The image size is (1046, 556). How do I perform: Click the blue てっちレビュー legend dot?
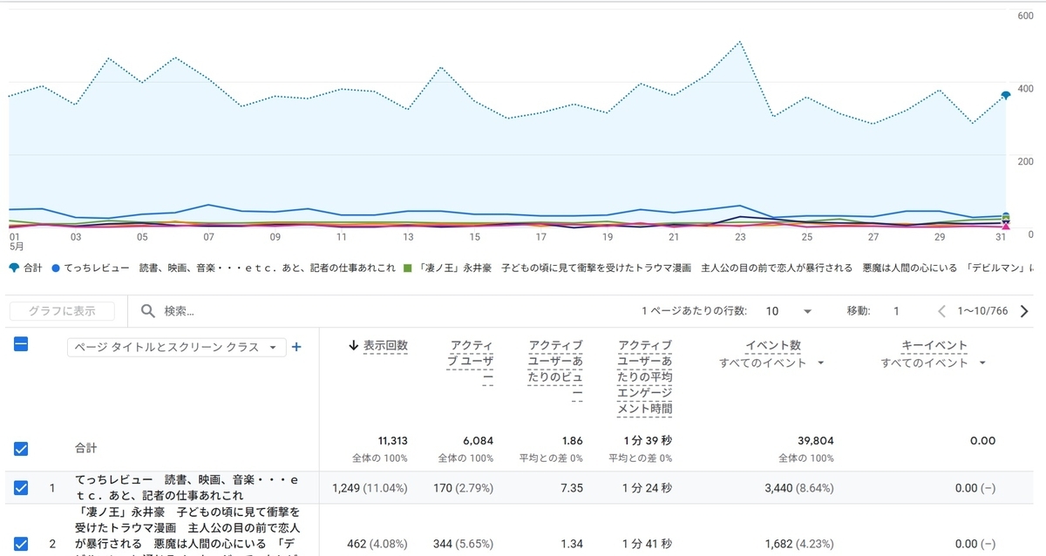point(57,268)
